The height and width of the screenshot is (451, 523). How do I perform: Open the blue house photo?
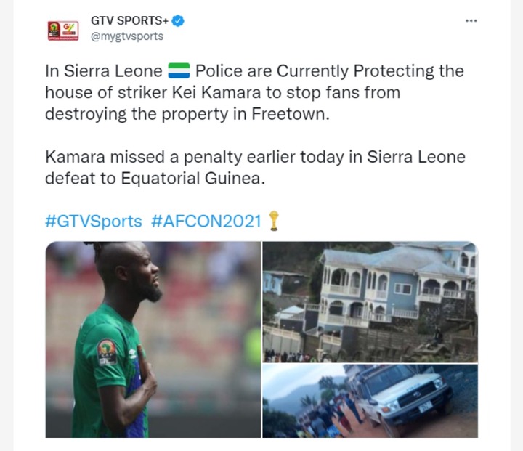click(x=370, y=302)
